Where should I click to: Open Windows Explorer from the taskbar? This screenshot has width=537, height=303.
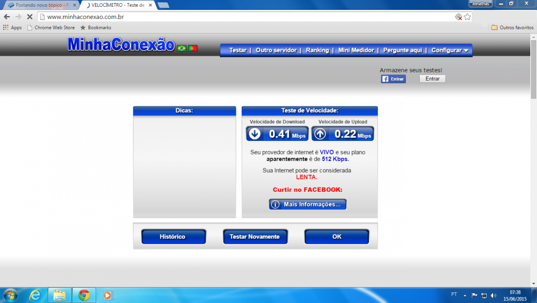click(x=60, y=295)
